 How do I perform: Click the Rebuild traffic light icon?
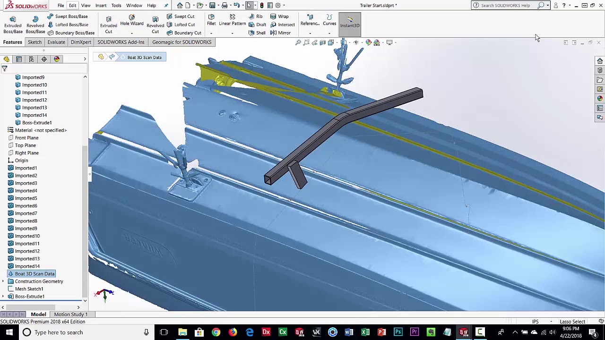pyautogui.click(x=261, y=5)
